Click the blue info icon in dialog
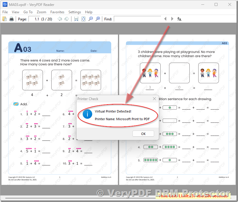This screenshot has width=238, height=202. pos(87,114)
